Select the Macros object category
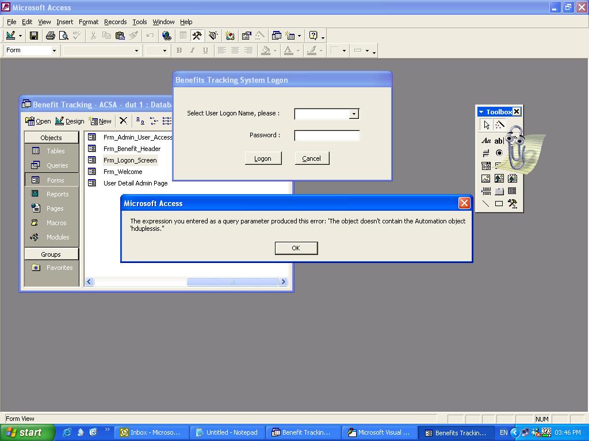This screenshot has height=441, width=589. 51,223
